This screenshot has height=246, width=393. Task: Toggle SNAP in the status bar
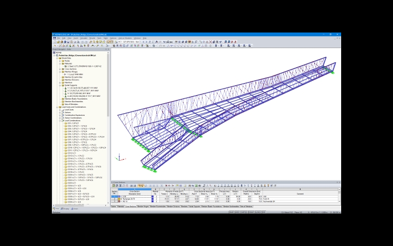pos(231,212)
